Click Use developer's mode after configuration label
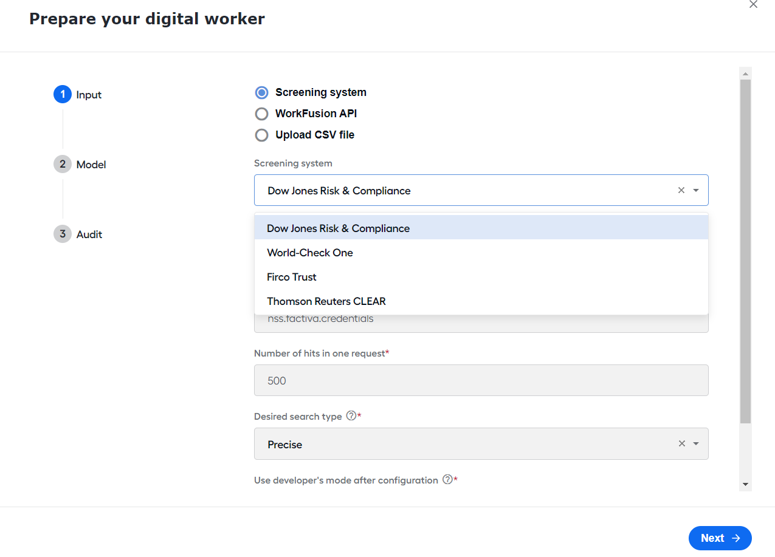Screen dimensions: 775x557 coord(346,480)
